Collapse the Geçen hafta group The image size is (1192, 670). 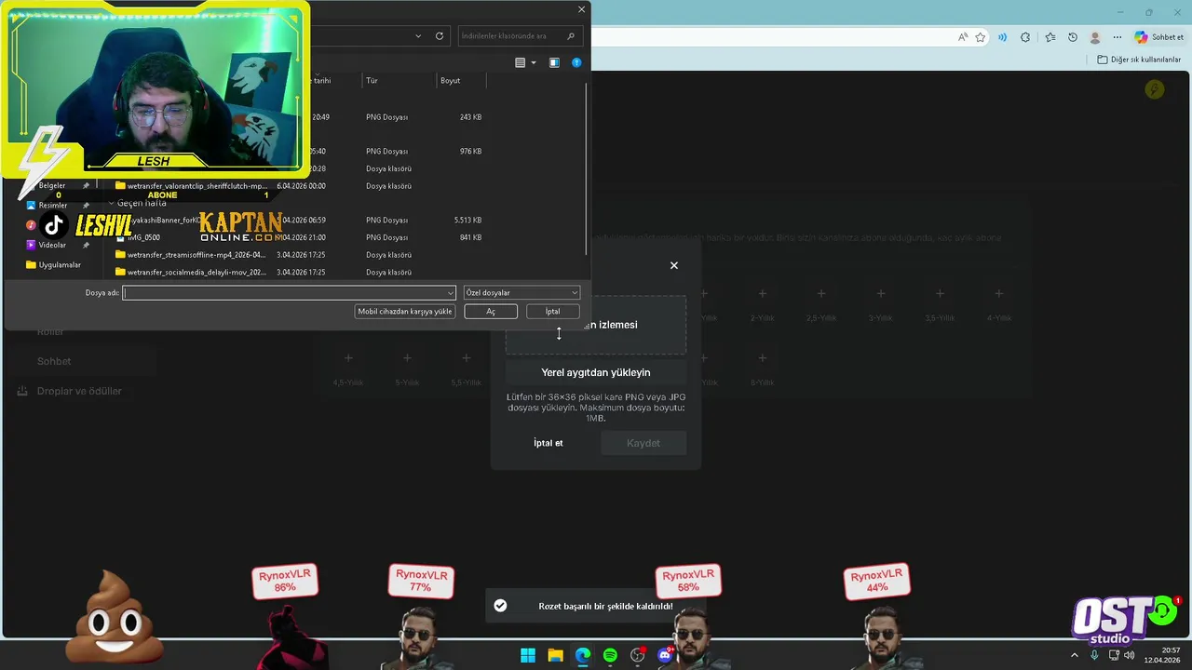tap(112, 203)
